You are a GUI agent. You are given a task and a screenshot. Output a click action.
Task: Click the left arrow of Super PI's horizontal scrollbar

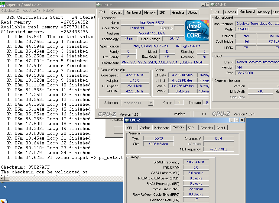point(2,178)
